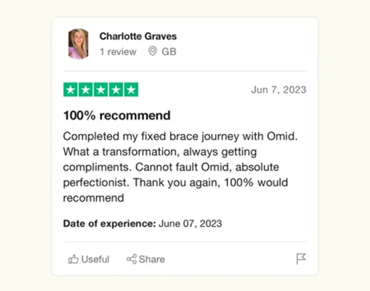370x291 pixels.
Task: Click Charlotte Graves' profile photo
Action: point(78,44)
